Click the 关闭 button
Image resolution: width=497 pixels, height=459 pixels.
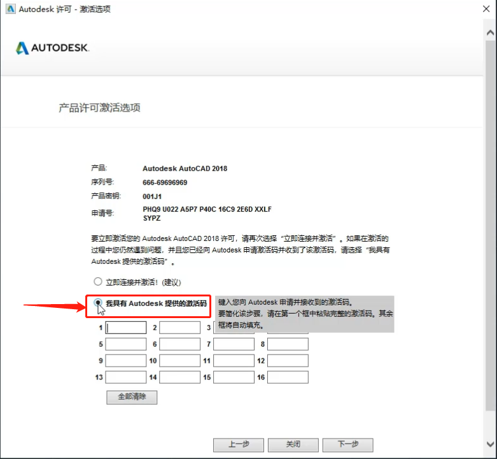pos(293,445)
